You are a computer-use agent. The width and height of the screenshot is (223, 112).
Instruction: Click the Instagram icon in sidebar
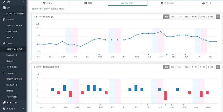click(4, 73)
